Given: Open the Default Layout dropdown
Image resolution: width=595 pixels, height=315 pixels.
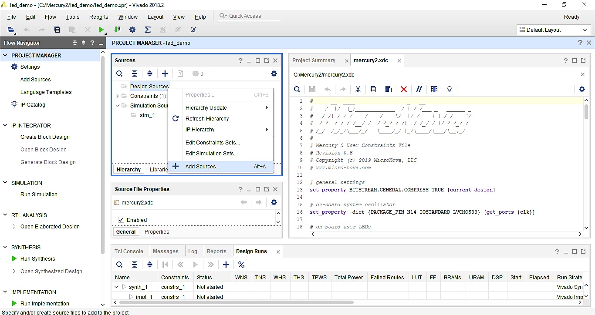Looking at the screenshot, I should pos(554,30).
